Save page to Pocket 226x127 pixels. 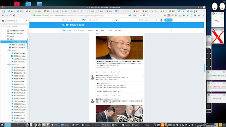[144, 16]
